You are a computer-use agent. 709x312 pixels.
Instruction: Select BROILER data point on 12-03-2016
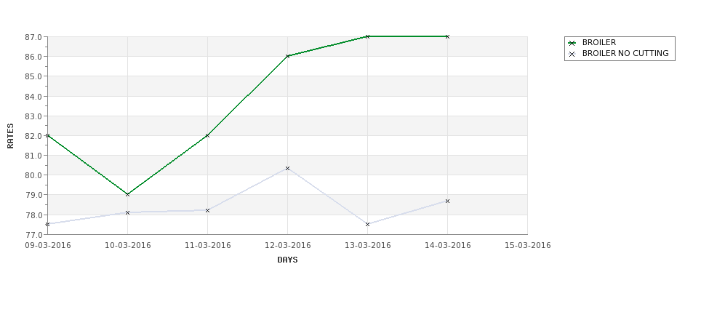pos(287,56)
